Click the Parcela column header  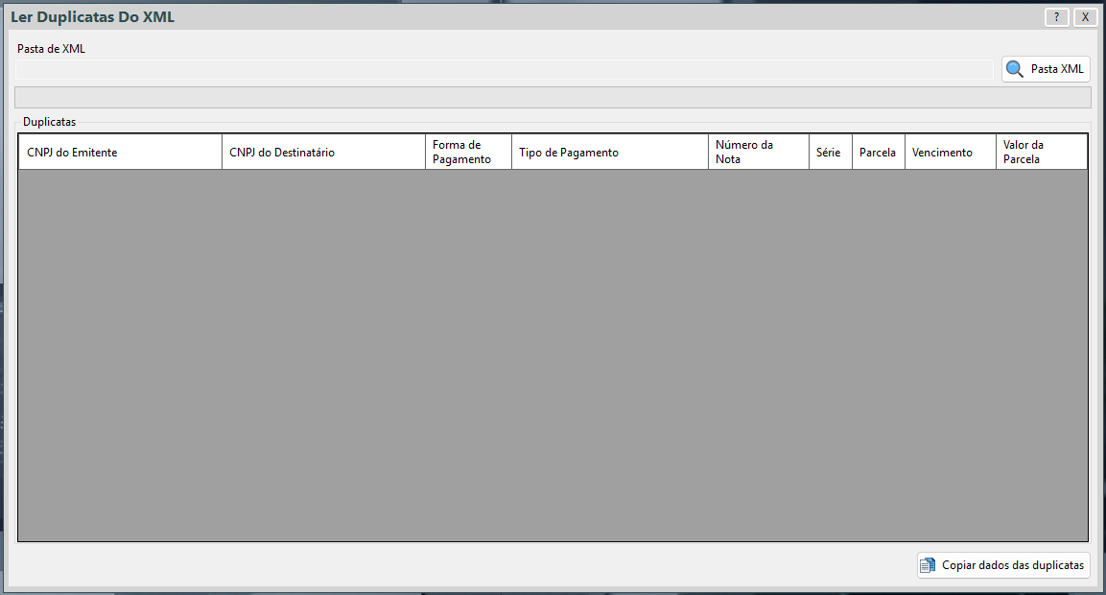(x=878, y=153)
